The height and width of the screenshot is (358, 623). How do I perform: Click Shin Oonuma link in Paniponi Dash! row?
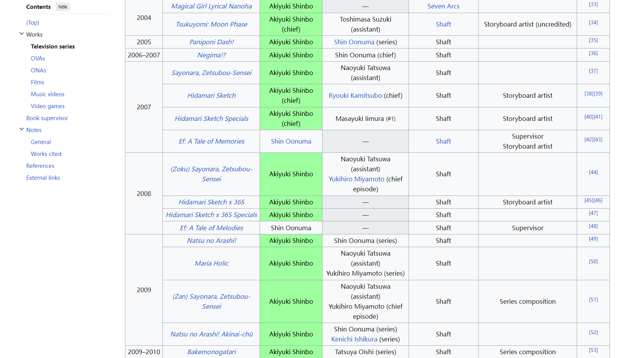pos(354,42)
